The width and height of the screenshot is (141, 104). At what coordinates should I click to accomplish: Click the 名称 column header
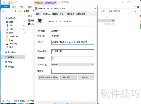[x=30, y=16]
